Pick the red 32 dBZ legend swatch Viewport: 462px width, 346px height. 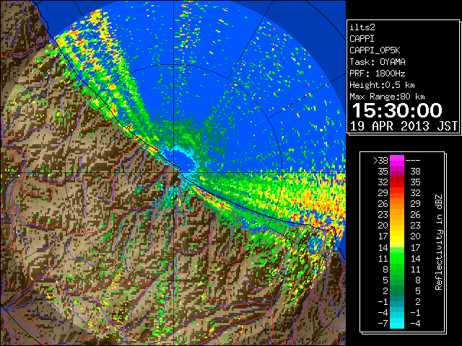click(x=397, y=182)
